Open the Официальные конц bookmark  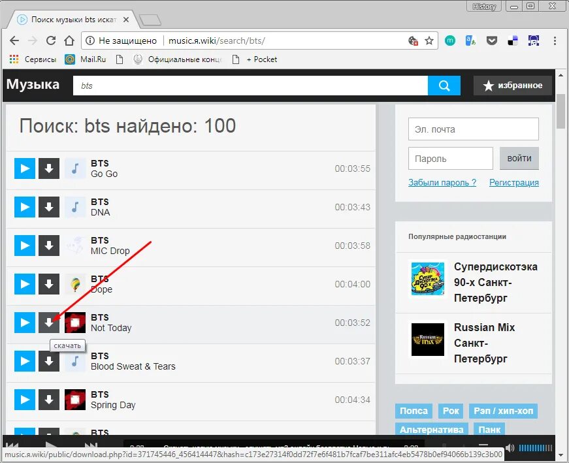178,59
